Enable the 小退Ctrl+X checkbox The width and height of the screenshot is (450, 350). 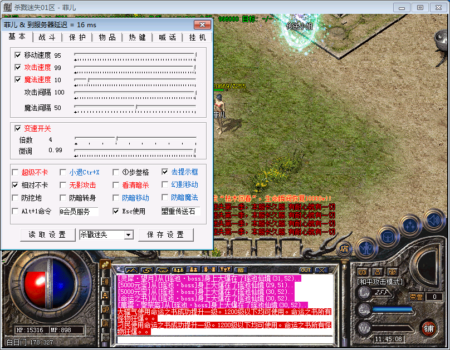point(63,172)
